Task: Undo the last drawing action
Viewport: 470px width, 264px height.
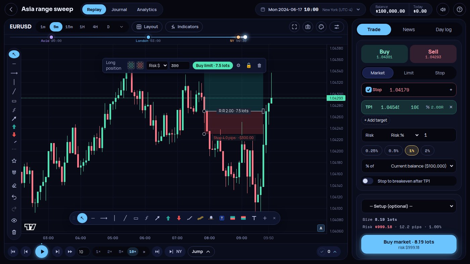Action: click(x=14, y=197)
